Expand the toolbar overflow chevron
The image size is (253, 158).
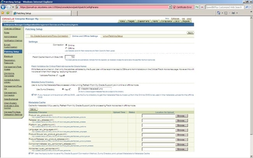(x=251, y=12)
